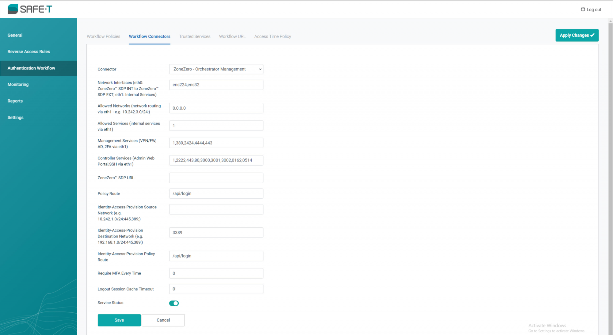The height and width of the screenshot is (335, 613).
Task: Click the Network Interfaces input field
Action: (216, 85)
